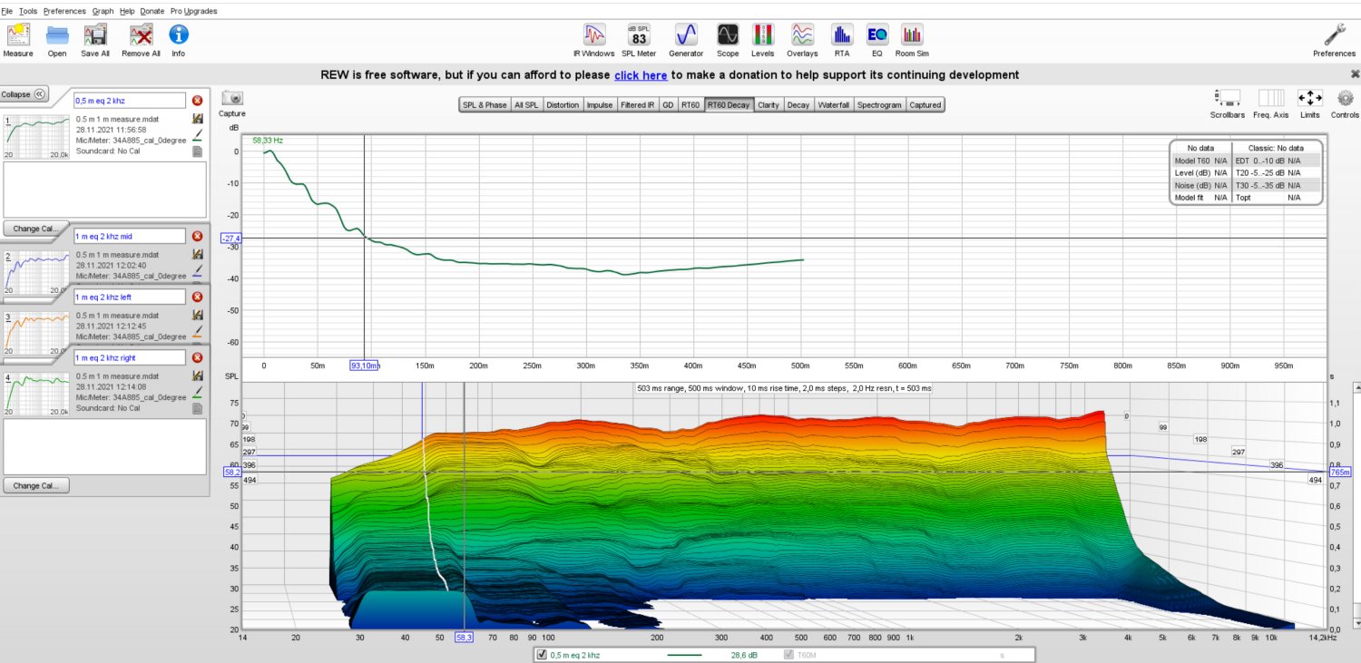This screenshot has height=663, width=1361.
Task: Toggle the '0,5 m eq 2 khz' trace checkbox
Action: coord(542,655)
